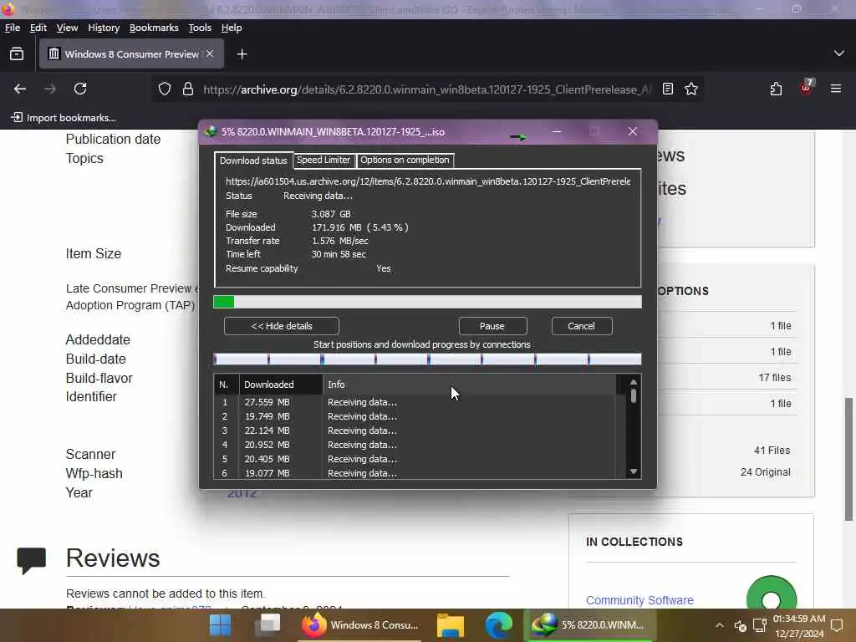Open the History menu
This screenshot has height=642, width=856.
pyautogui.click(x=104, y=28)
